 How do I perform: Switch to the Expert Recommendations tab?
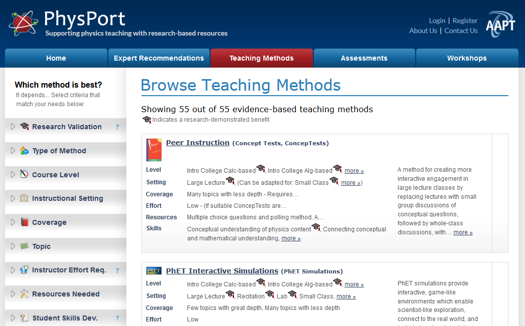tap(159, 58)
